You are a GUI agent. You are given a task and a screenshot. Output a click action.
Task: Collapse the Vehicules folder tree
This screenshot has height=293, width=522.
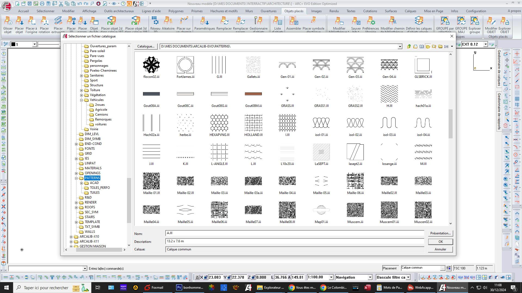82,100
